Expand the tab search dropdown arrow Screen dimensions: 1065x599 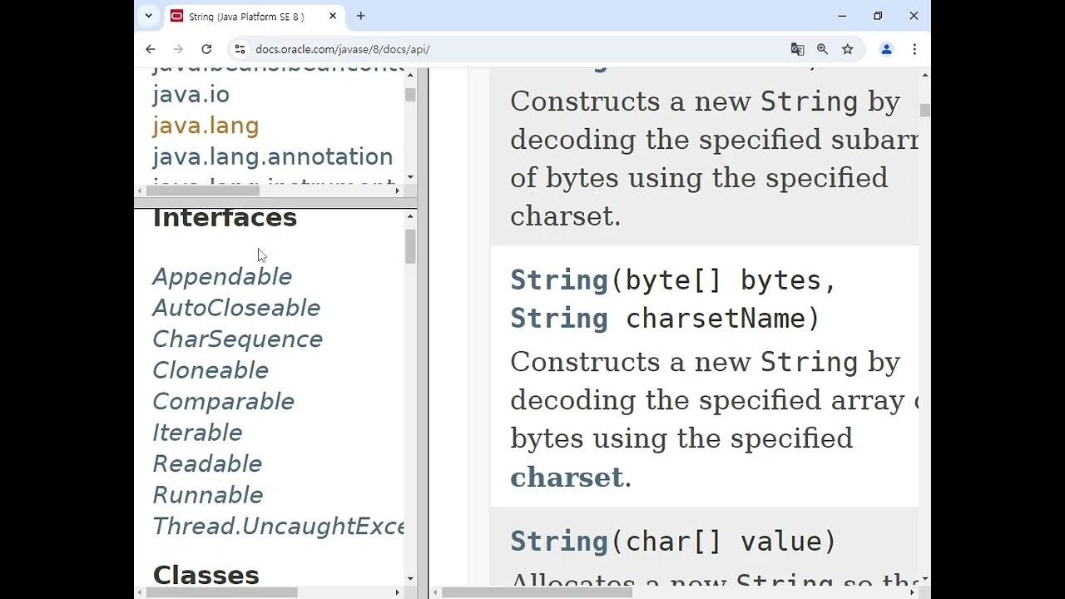click(x=149, y=16)
